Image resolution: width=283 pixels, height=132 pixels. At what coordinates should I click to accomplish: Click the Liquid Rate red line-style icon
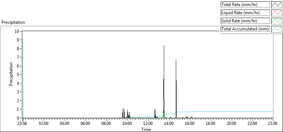277,13
